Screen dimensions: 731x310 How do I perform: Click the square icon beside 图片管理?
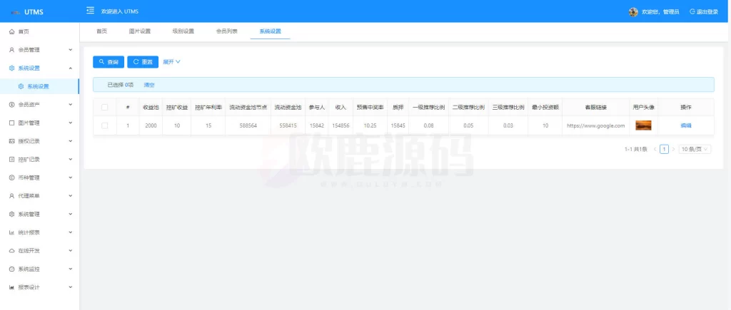[11, 123]
